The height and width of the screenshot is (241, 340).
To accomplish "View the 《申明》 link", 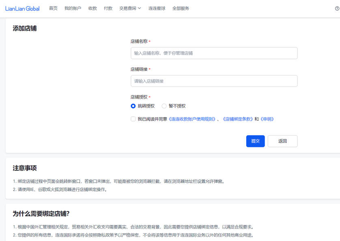I will point(267,119).
